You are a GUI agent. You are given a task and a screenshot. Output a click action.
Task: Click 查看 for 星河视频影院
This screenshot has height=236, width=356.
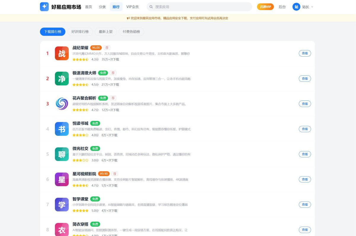(x=305, y=179)
